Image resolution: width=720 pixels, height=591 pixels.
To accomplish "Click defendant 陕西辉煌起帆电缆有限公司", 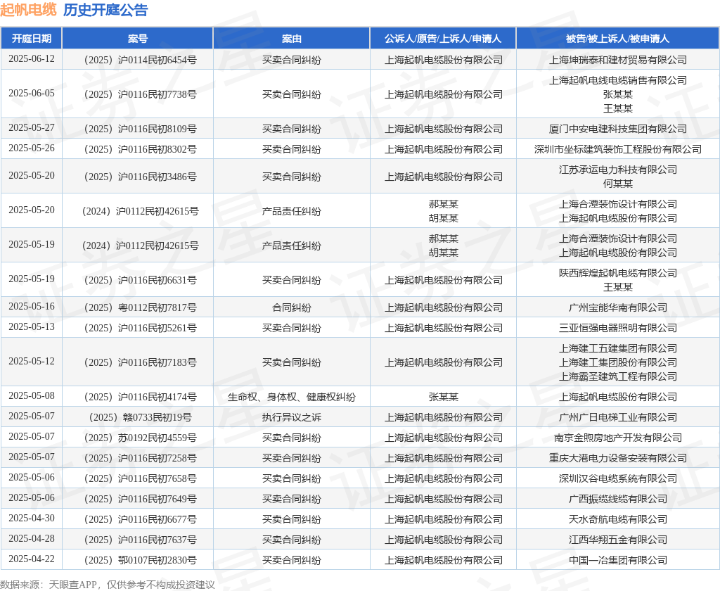I will 617,273.
